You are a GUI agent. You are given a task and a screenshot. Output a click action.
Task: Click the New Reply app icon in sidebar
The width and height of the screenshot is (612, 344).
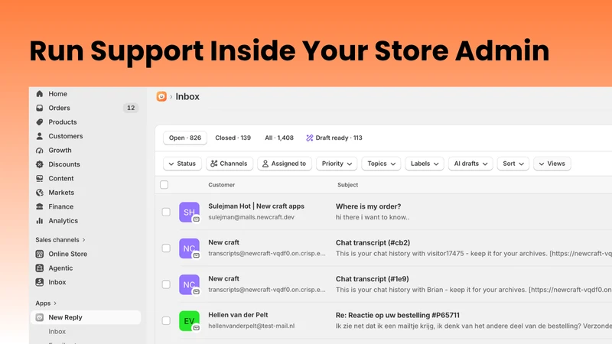pos(40,317)
